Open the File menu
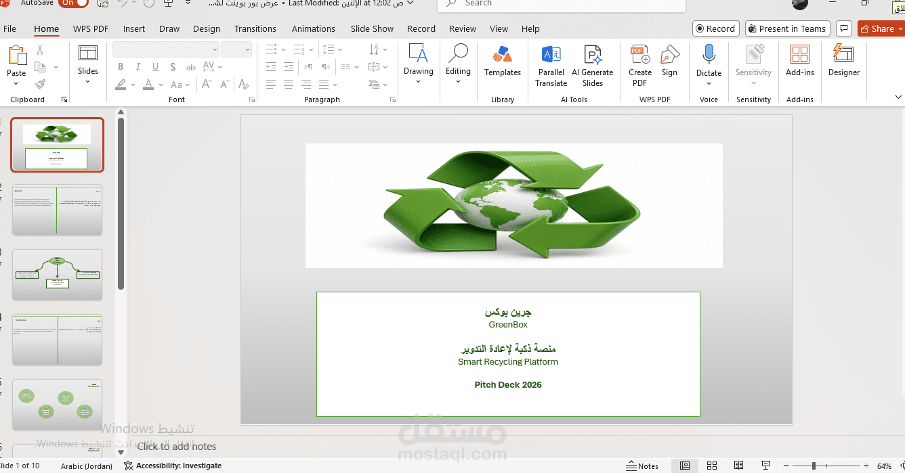The height and width of the screenshot is (473, 905). [x=10, y=28]
